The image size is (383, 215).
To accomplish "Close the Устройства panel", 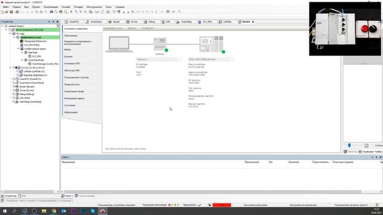I will 57,21.
